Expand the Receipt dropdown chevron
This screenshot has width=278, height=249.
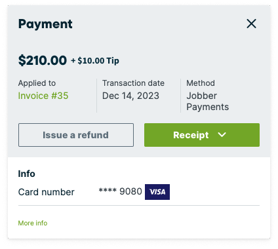[222, 135]
